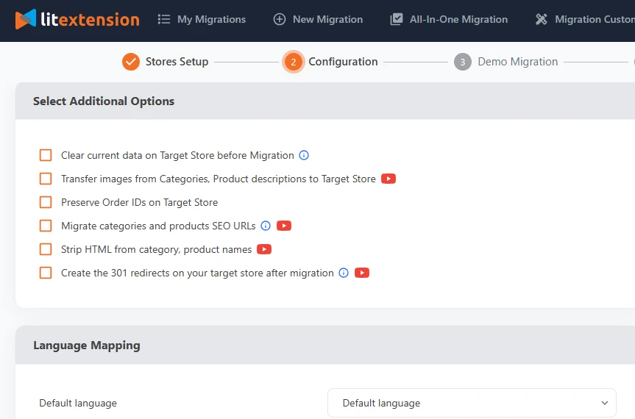Click Strip HTML from category label text
Image resolution: width=635 pixels, height=419 pixels.
(x=156, y=249)
